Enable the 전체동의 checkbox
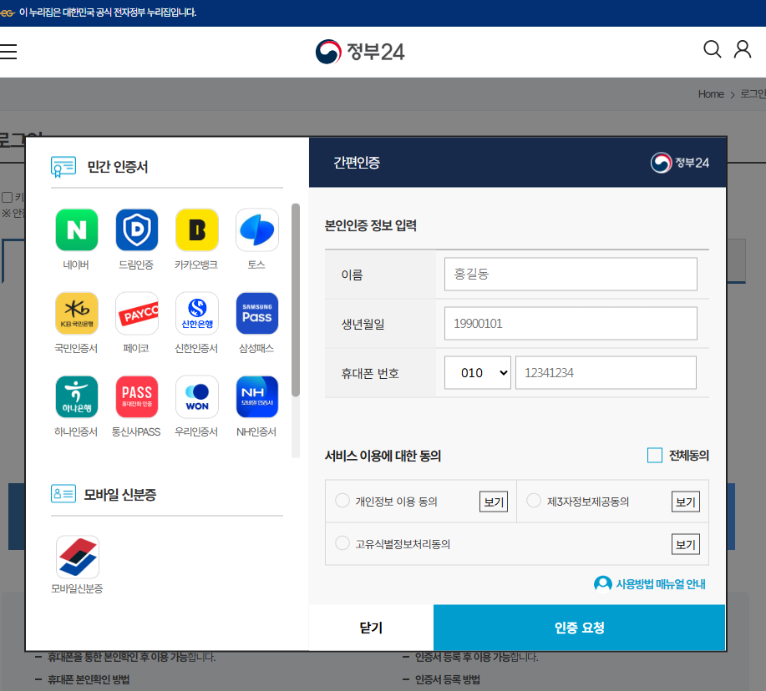Viewport: 766px width, 691px height. coord(653,454)
